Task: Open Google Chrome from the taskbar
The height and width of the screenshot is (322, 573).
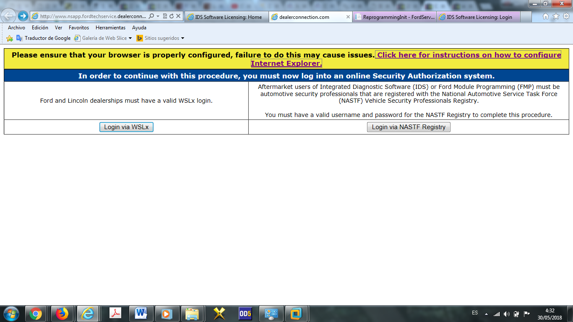Action: coord(36,313)
